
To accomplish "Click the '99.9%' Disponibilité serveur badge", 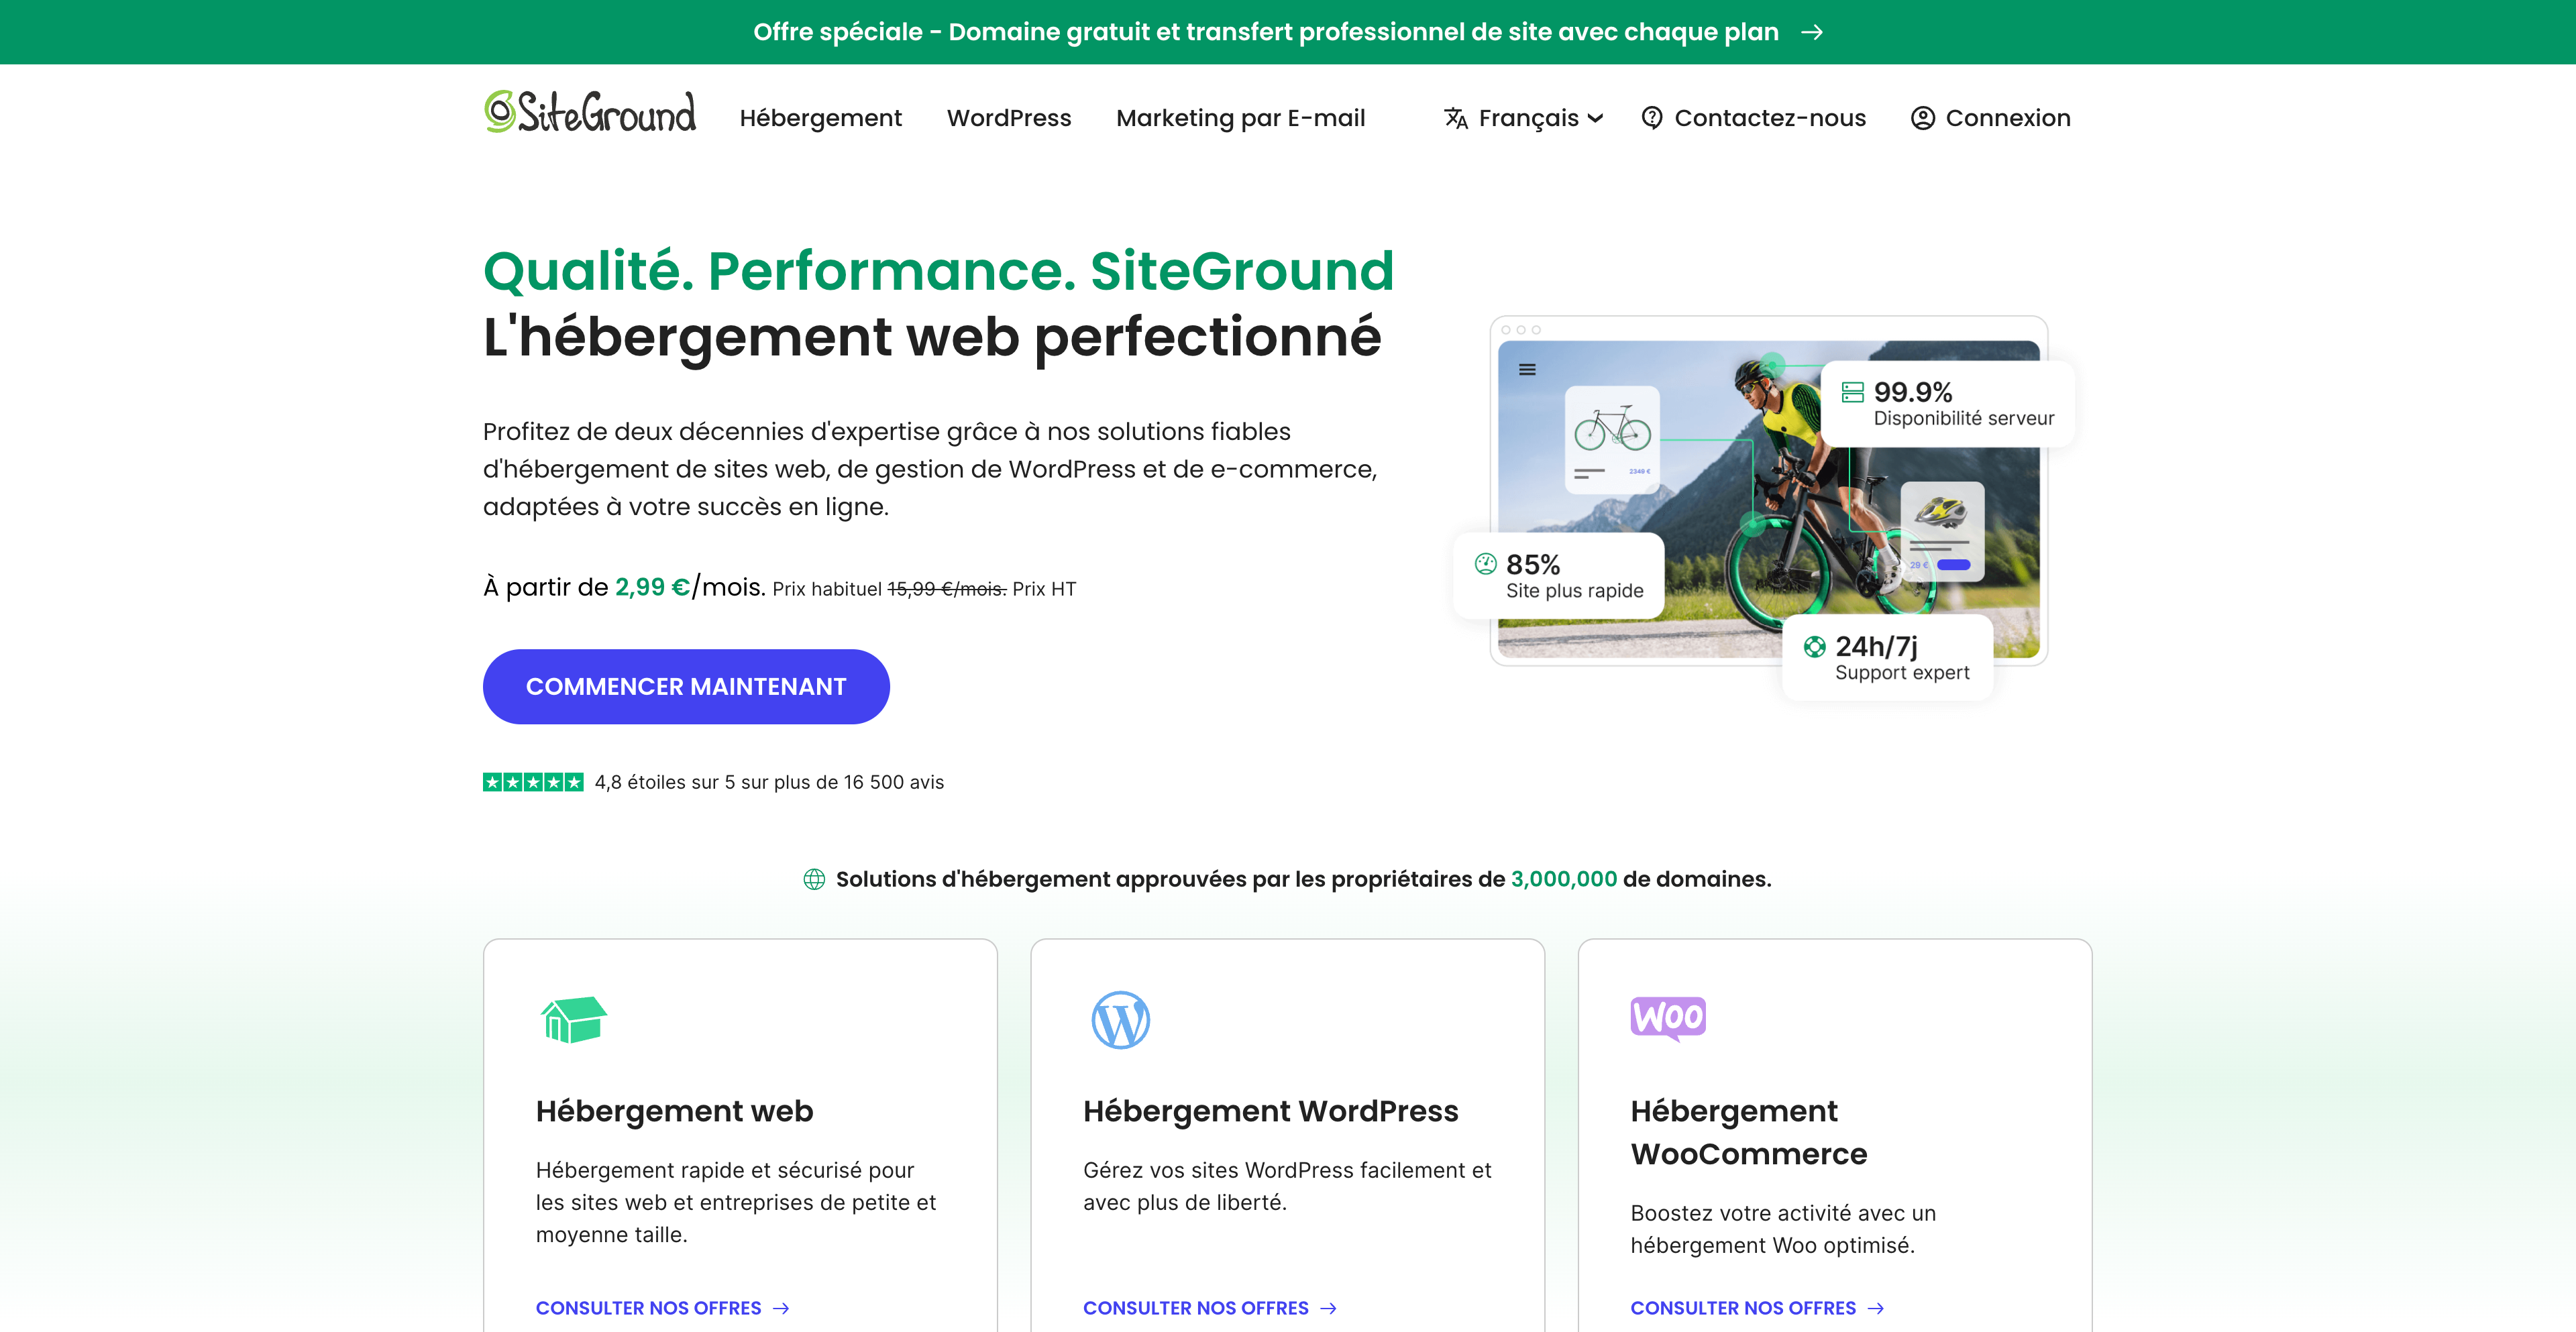I will [1947, 403].
